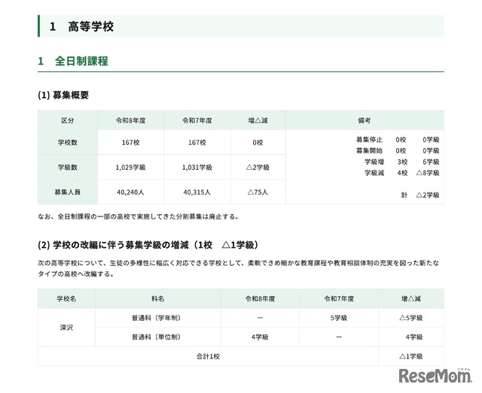482x393 pixels.
Task: Click the '1 全日制課程' green heading
Action: click(x=73, y=61)
